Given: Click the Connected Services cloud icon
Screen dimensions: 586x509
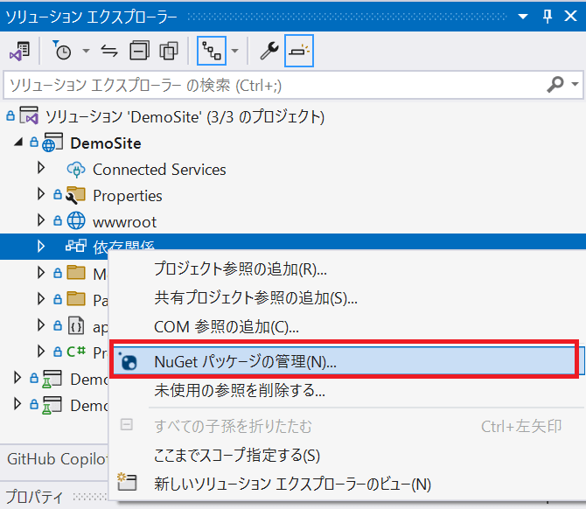Looking at the screenshot, I should 76,170.
